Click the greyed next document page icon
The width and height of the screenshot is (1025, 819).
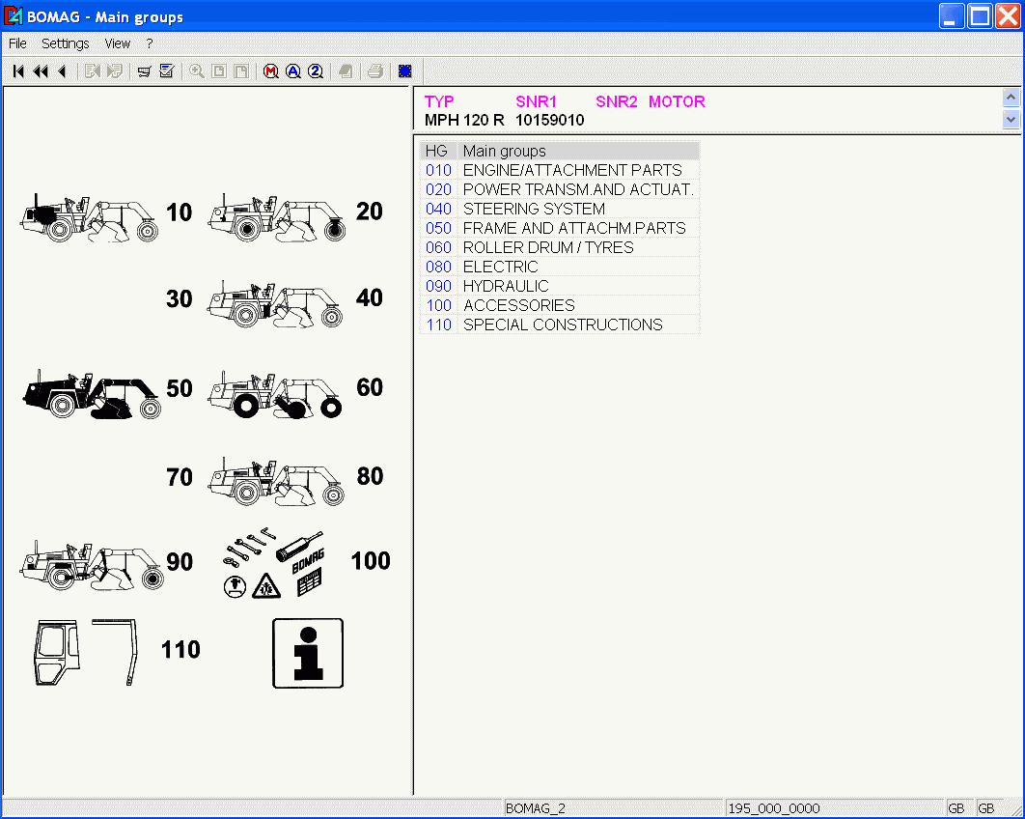click(x=115, y=71)
